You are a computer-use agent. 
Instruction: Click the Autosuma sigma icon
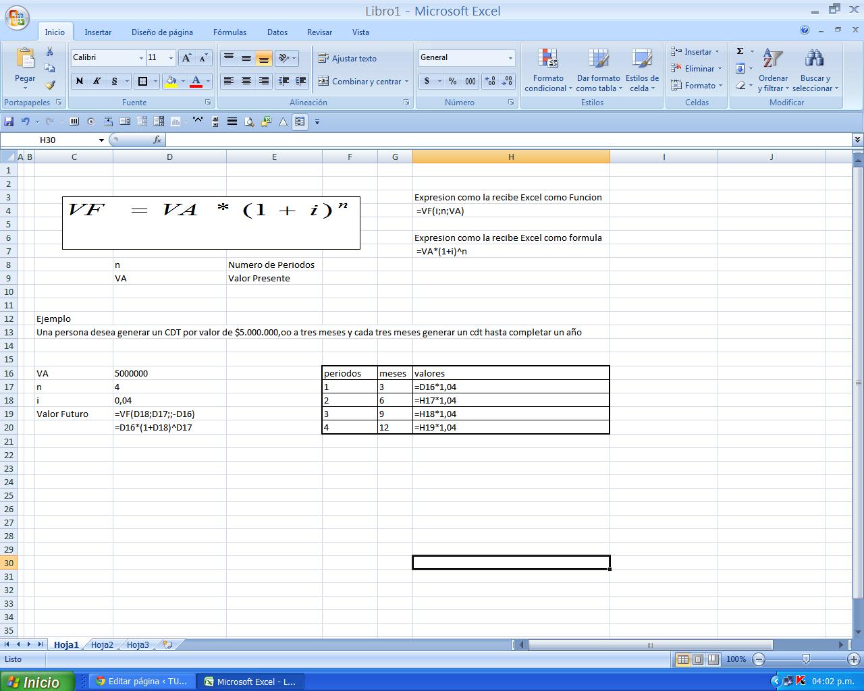pyautogui.click(x=740, y=51)
